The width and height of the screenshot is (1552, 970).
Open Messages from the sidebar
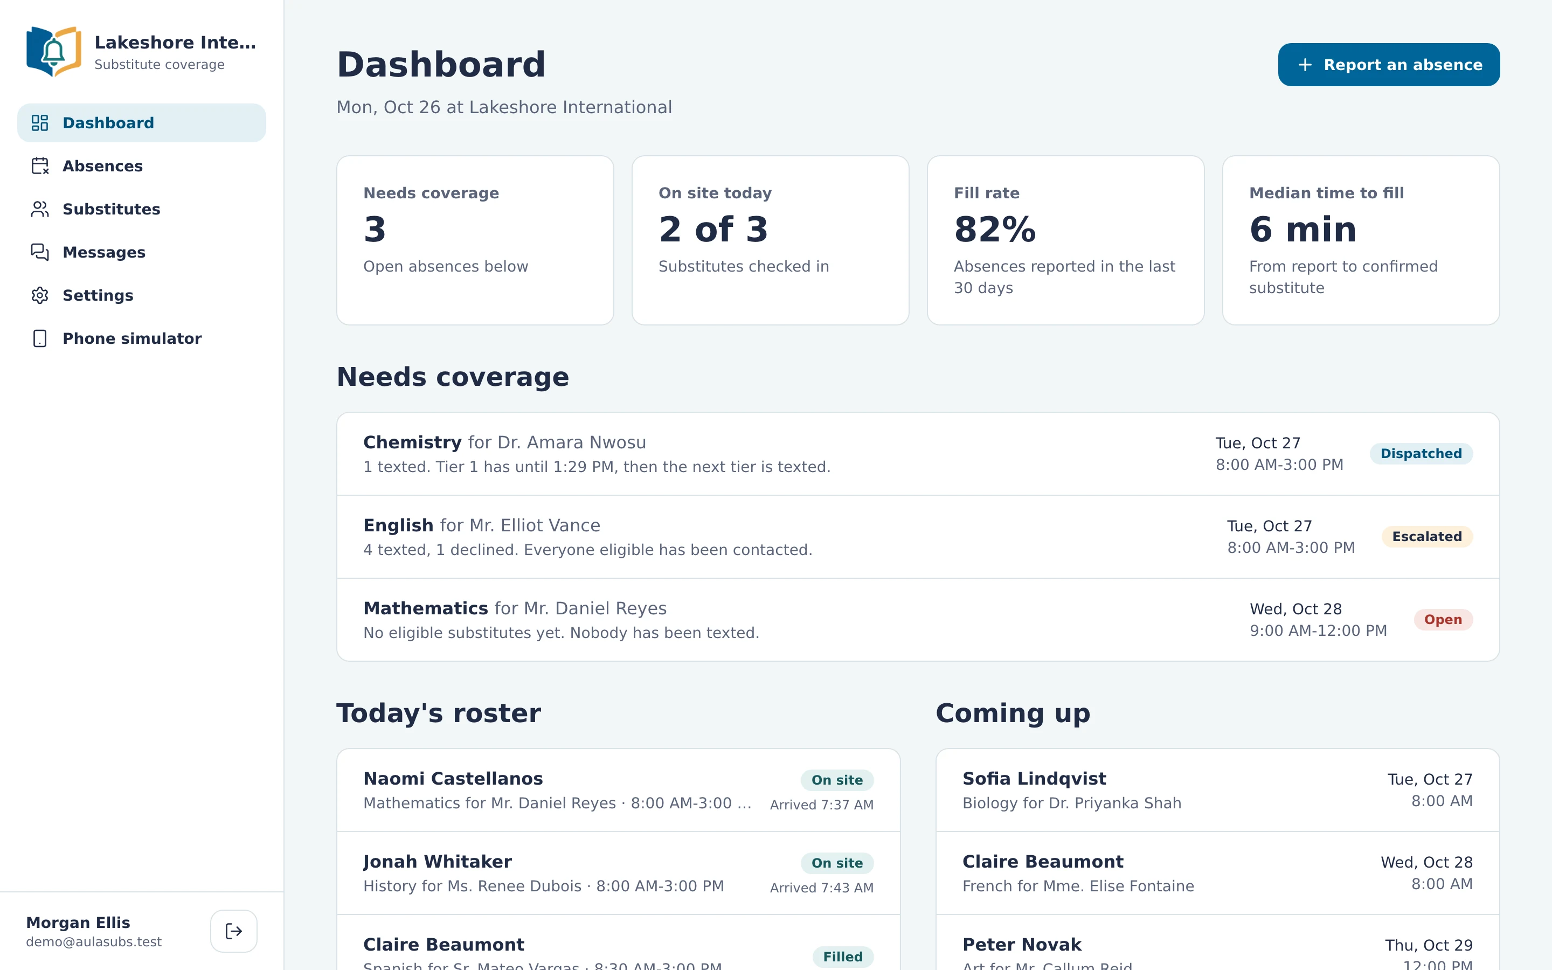[142, 252]
